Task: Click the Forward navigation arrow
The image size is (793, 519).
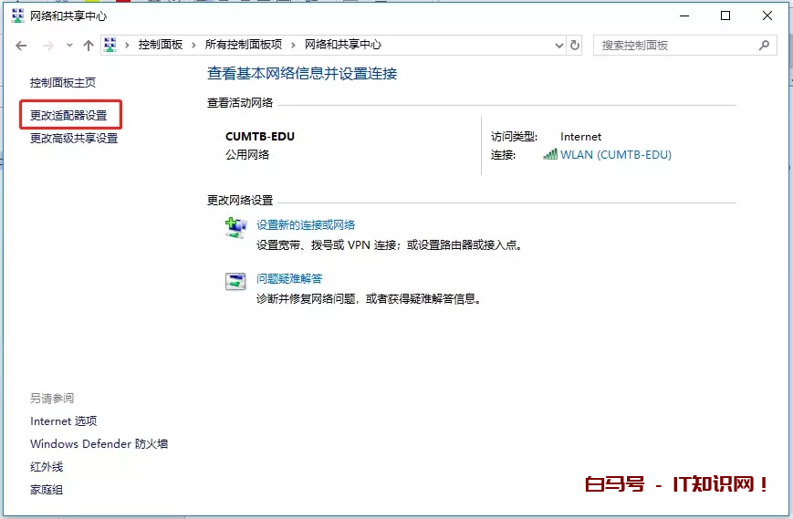Action: pyautogui.click(x=47, y=45)
